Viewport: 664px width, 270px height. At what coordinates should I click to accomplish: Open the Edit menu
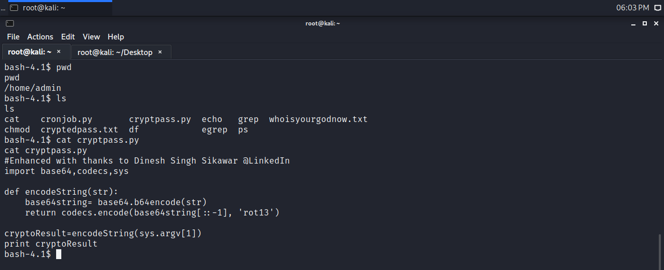coord(68,37)
